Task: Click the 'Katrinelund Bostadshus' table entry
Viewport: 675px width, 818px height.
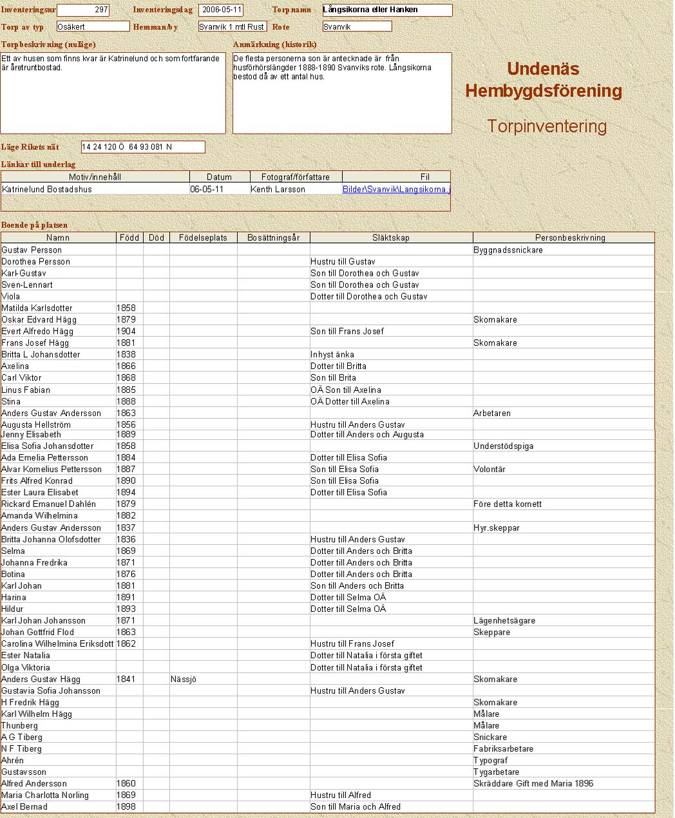Action: click(x=47, y=189)
